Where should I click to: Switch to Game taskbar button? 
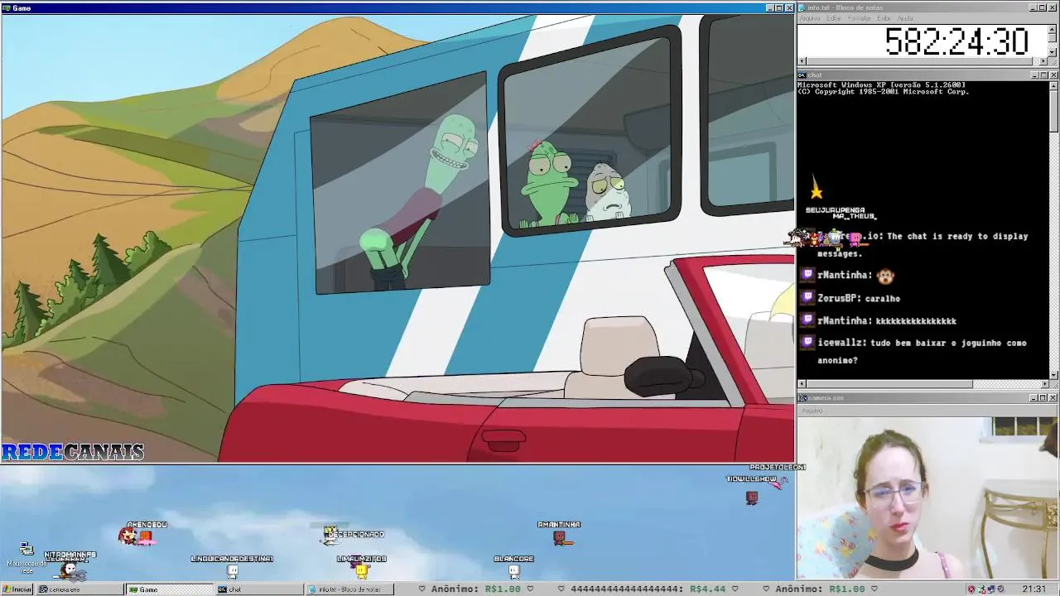168,589
